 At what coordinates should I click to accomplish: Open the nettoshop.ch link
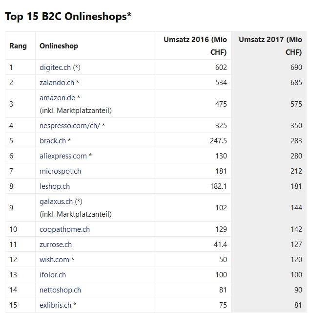pos(61,290)
